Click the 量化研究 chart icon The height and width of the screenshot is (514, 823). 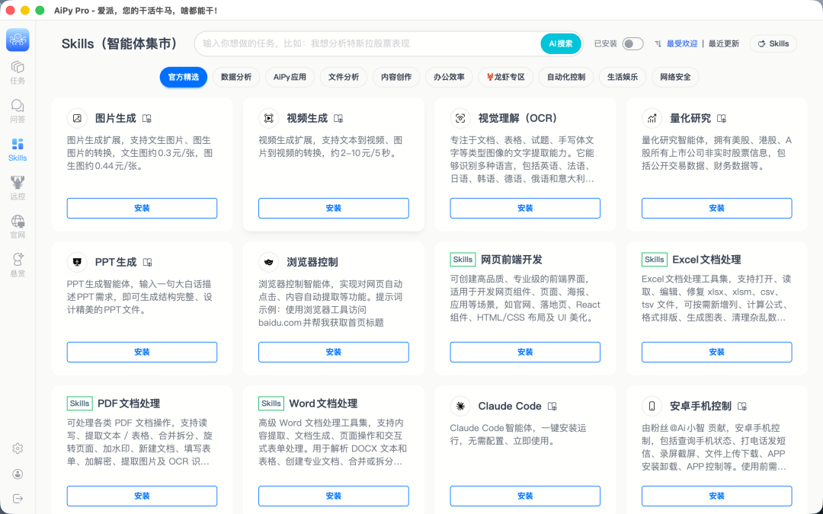pos(652,118)
